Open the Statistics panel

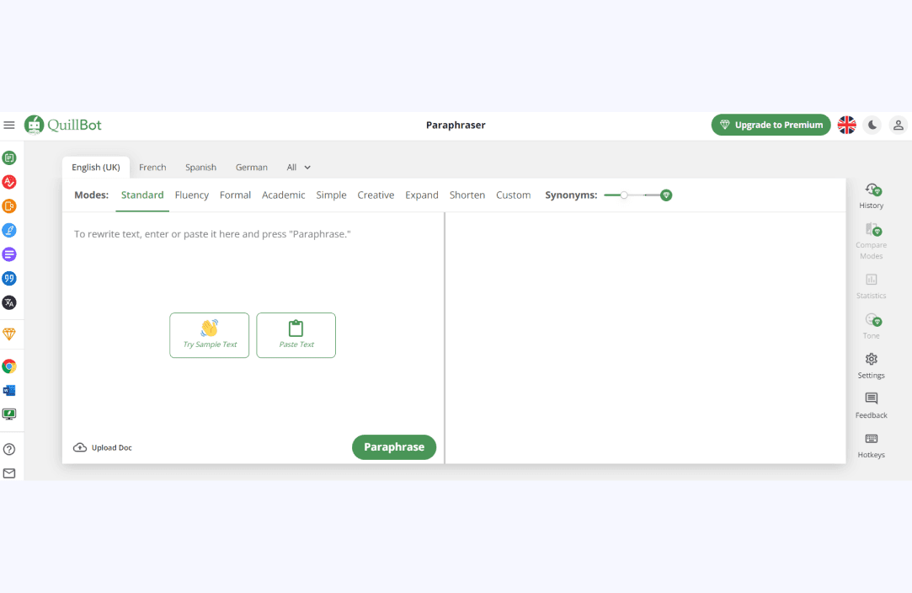click(x=872, y=286)
